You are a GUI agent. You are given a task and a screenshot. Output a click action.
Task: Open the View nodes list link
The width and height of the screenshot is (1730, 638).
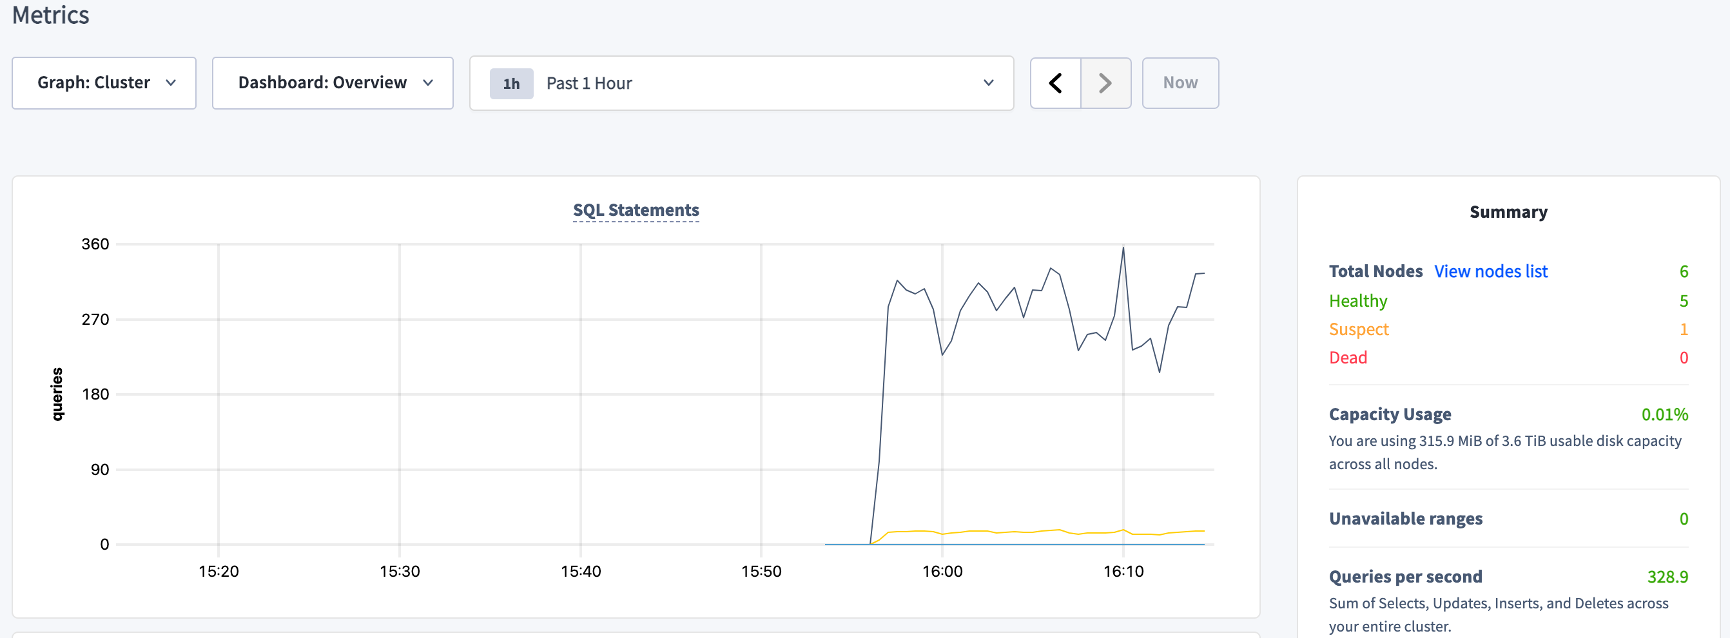(1490, 271)
